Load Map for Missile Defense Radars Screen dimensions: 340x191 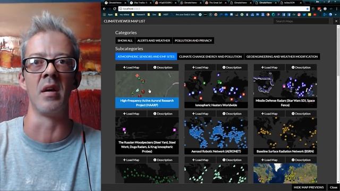click(x=269, y=67)
